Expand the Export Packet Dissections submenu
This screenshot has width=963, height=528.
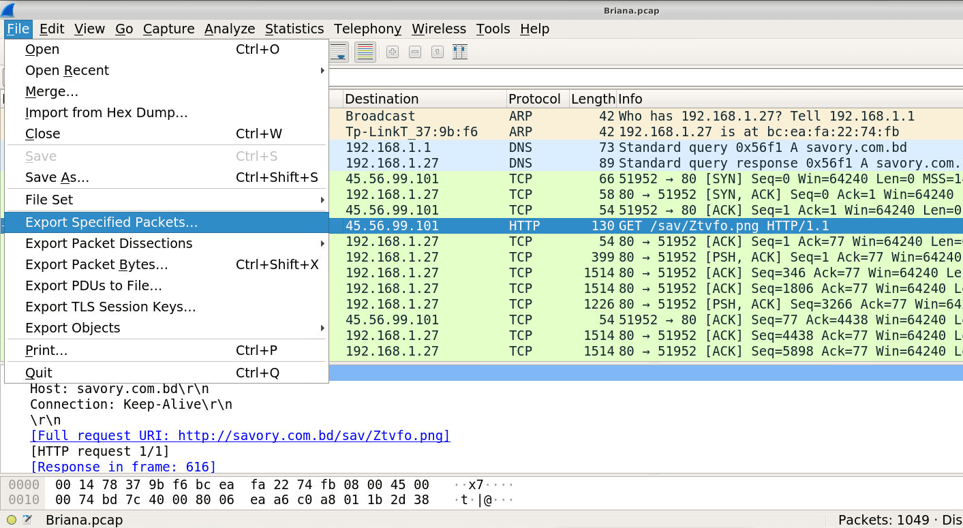tap(166, 243)
